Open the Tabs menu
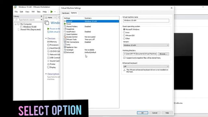Viewport: 208px width, 117px height. coord(39,12)
